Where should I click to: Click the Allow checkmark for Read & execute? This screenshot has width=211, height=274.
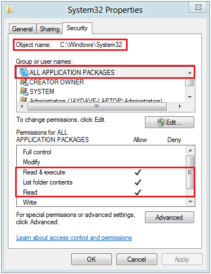tap(138, 172)
